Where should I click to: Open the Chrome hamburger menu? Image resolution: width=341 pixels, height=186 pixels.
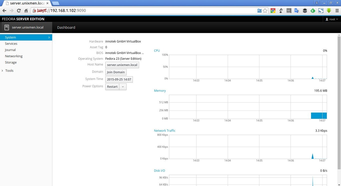click(337, 11)
